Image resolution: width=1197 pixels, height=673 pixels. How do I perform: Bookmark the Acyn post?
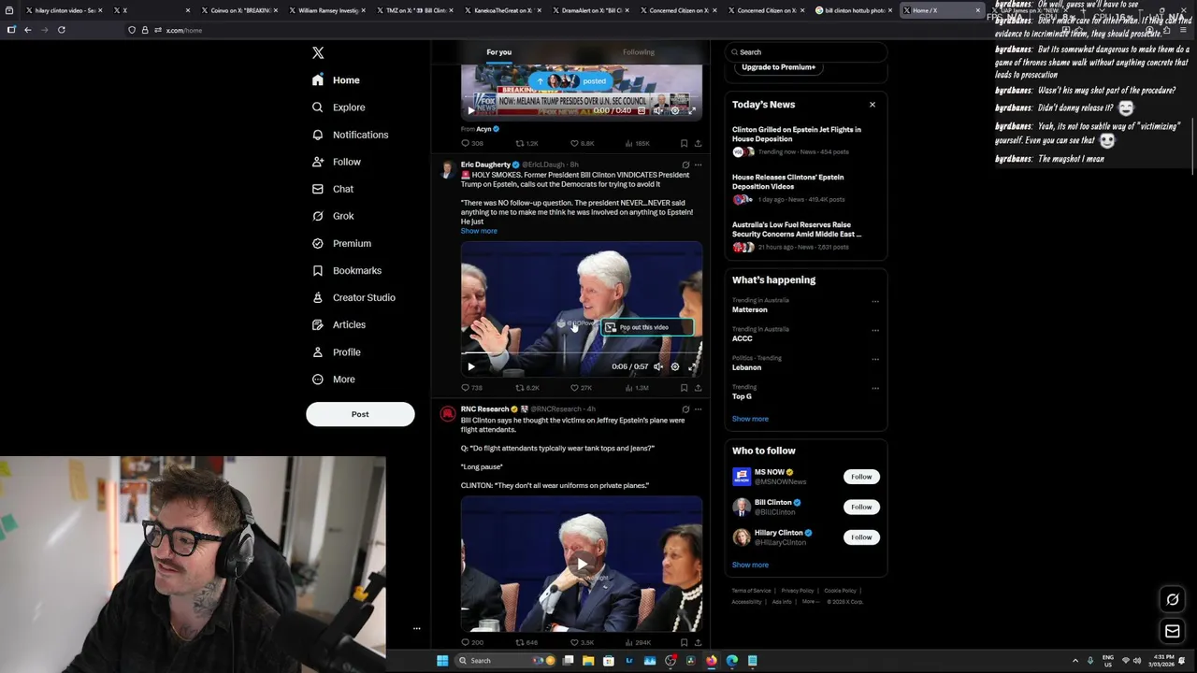[684, 143]
